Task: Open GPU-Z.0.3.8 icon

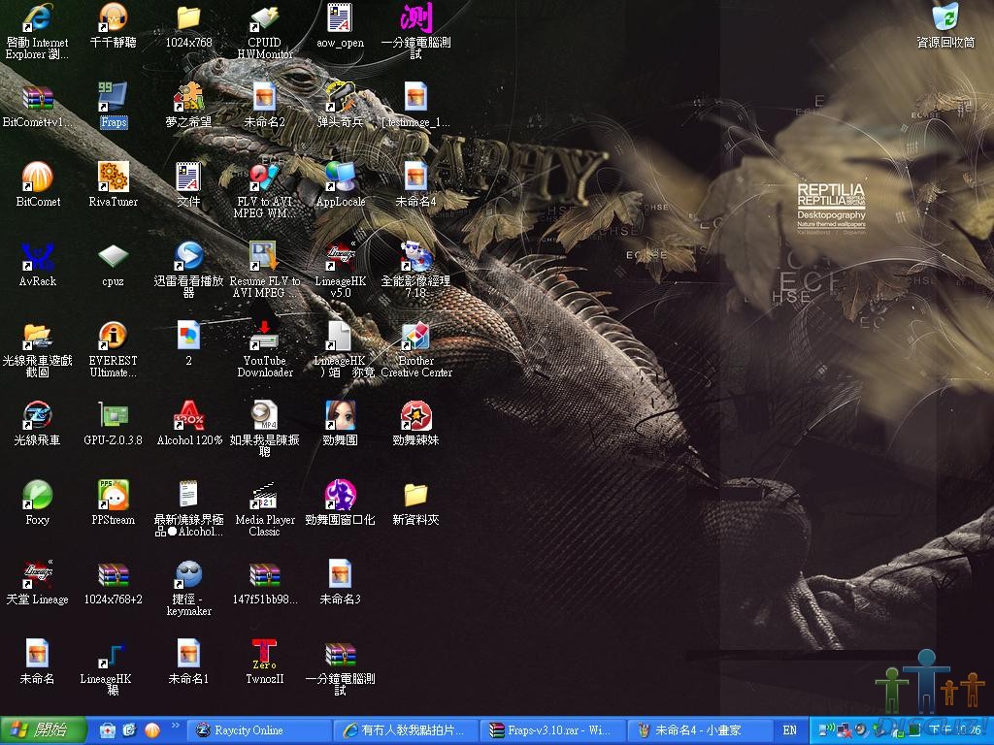Action: click(x=113, y=415)
